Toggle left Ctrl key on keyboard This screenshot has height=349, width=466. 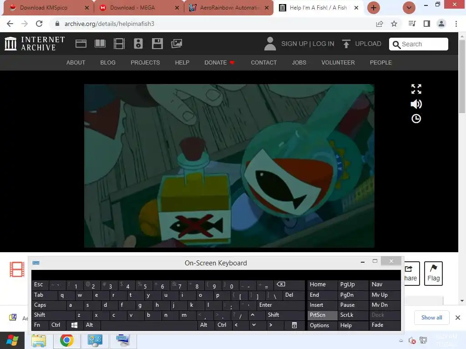pos(57,325)
